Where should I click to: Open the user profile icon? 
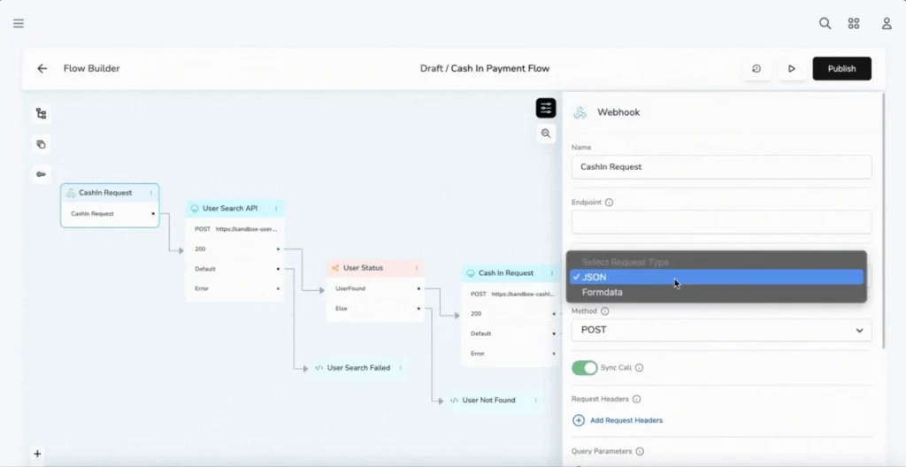[886, 24]
